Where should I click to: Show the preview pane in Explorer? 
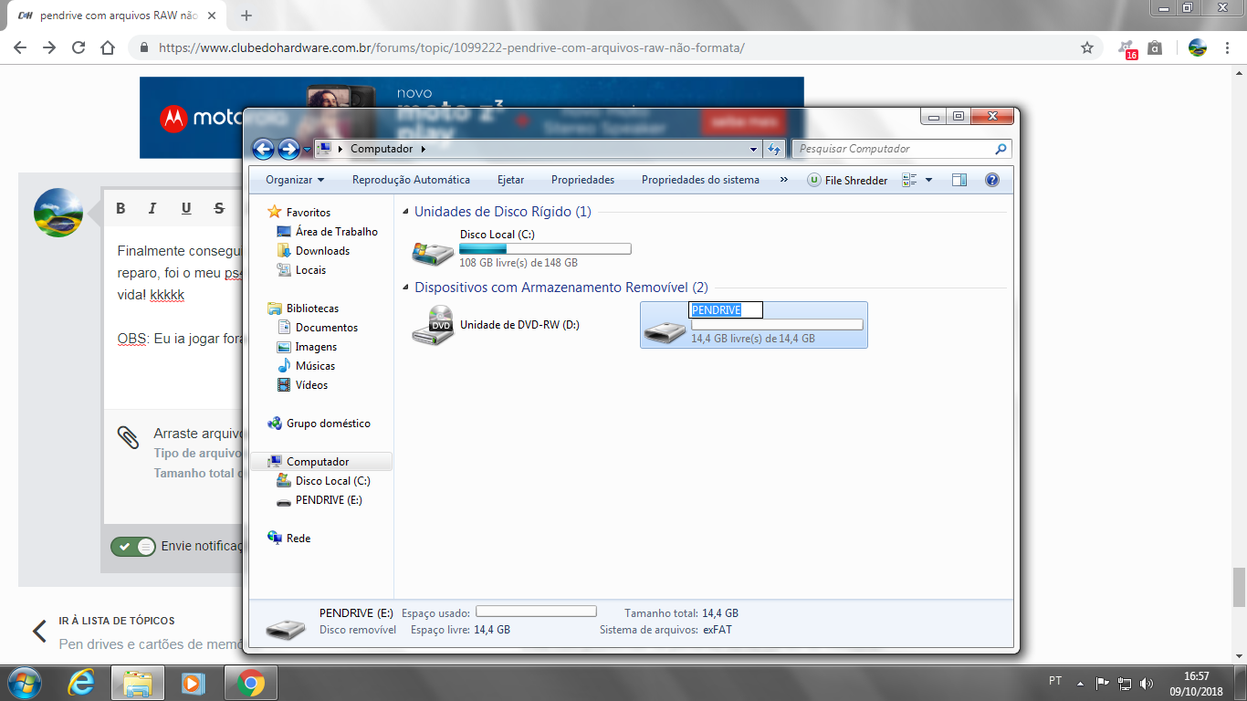pyautogui.click(x=959, y=180)
